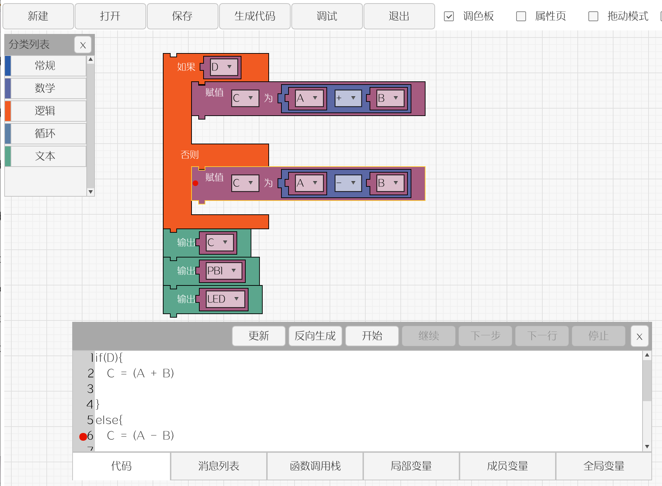Start debugging with 调试 button
This screenshot has height=486, width=662.
coord(327,16)
